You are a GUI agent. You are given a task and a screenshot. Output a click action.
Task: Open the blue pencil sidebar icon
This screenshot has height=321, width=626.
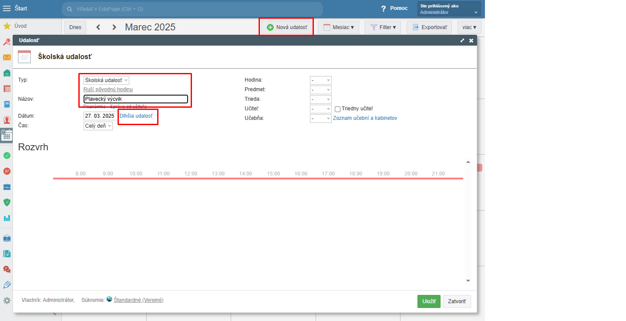[x=7, y=285]
